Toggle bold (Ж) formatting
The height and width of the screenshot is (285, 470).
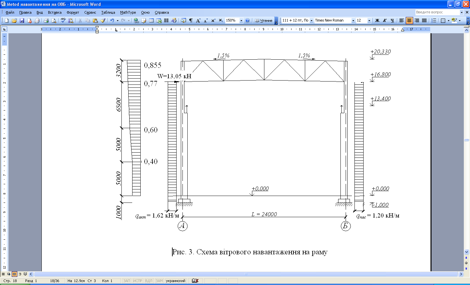[x=377, y=21]
